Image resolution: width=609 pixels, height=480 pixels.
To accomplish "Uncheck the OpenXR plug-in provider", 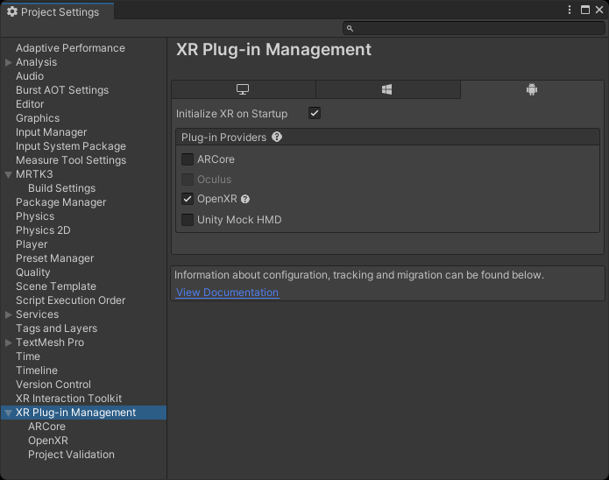I will coord(188,199).
